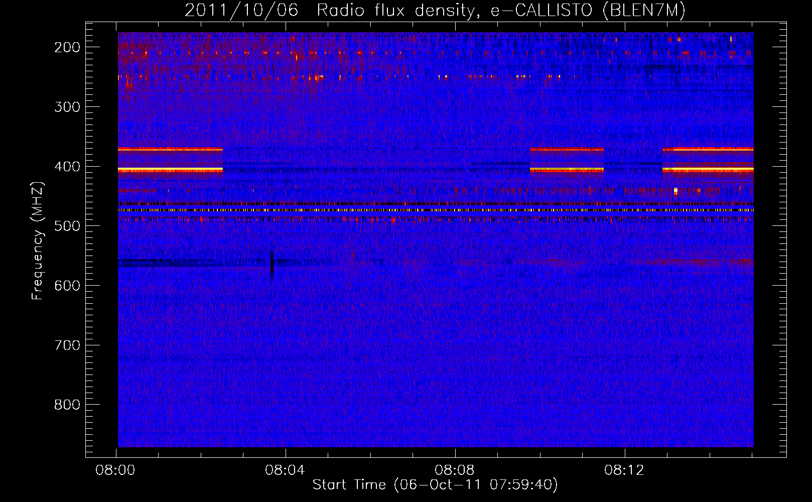Click the 08:04 time tick label
The width and height of the screenshot is (812, 502).
pos(286,470)
